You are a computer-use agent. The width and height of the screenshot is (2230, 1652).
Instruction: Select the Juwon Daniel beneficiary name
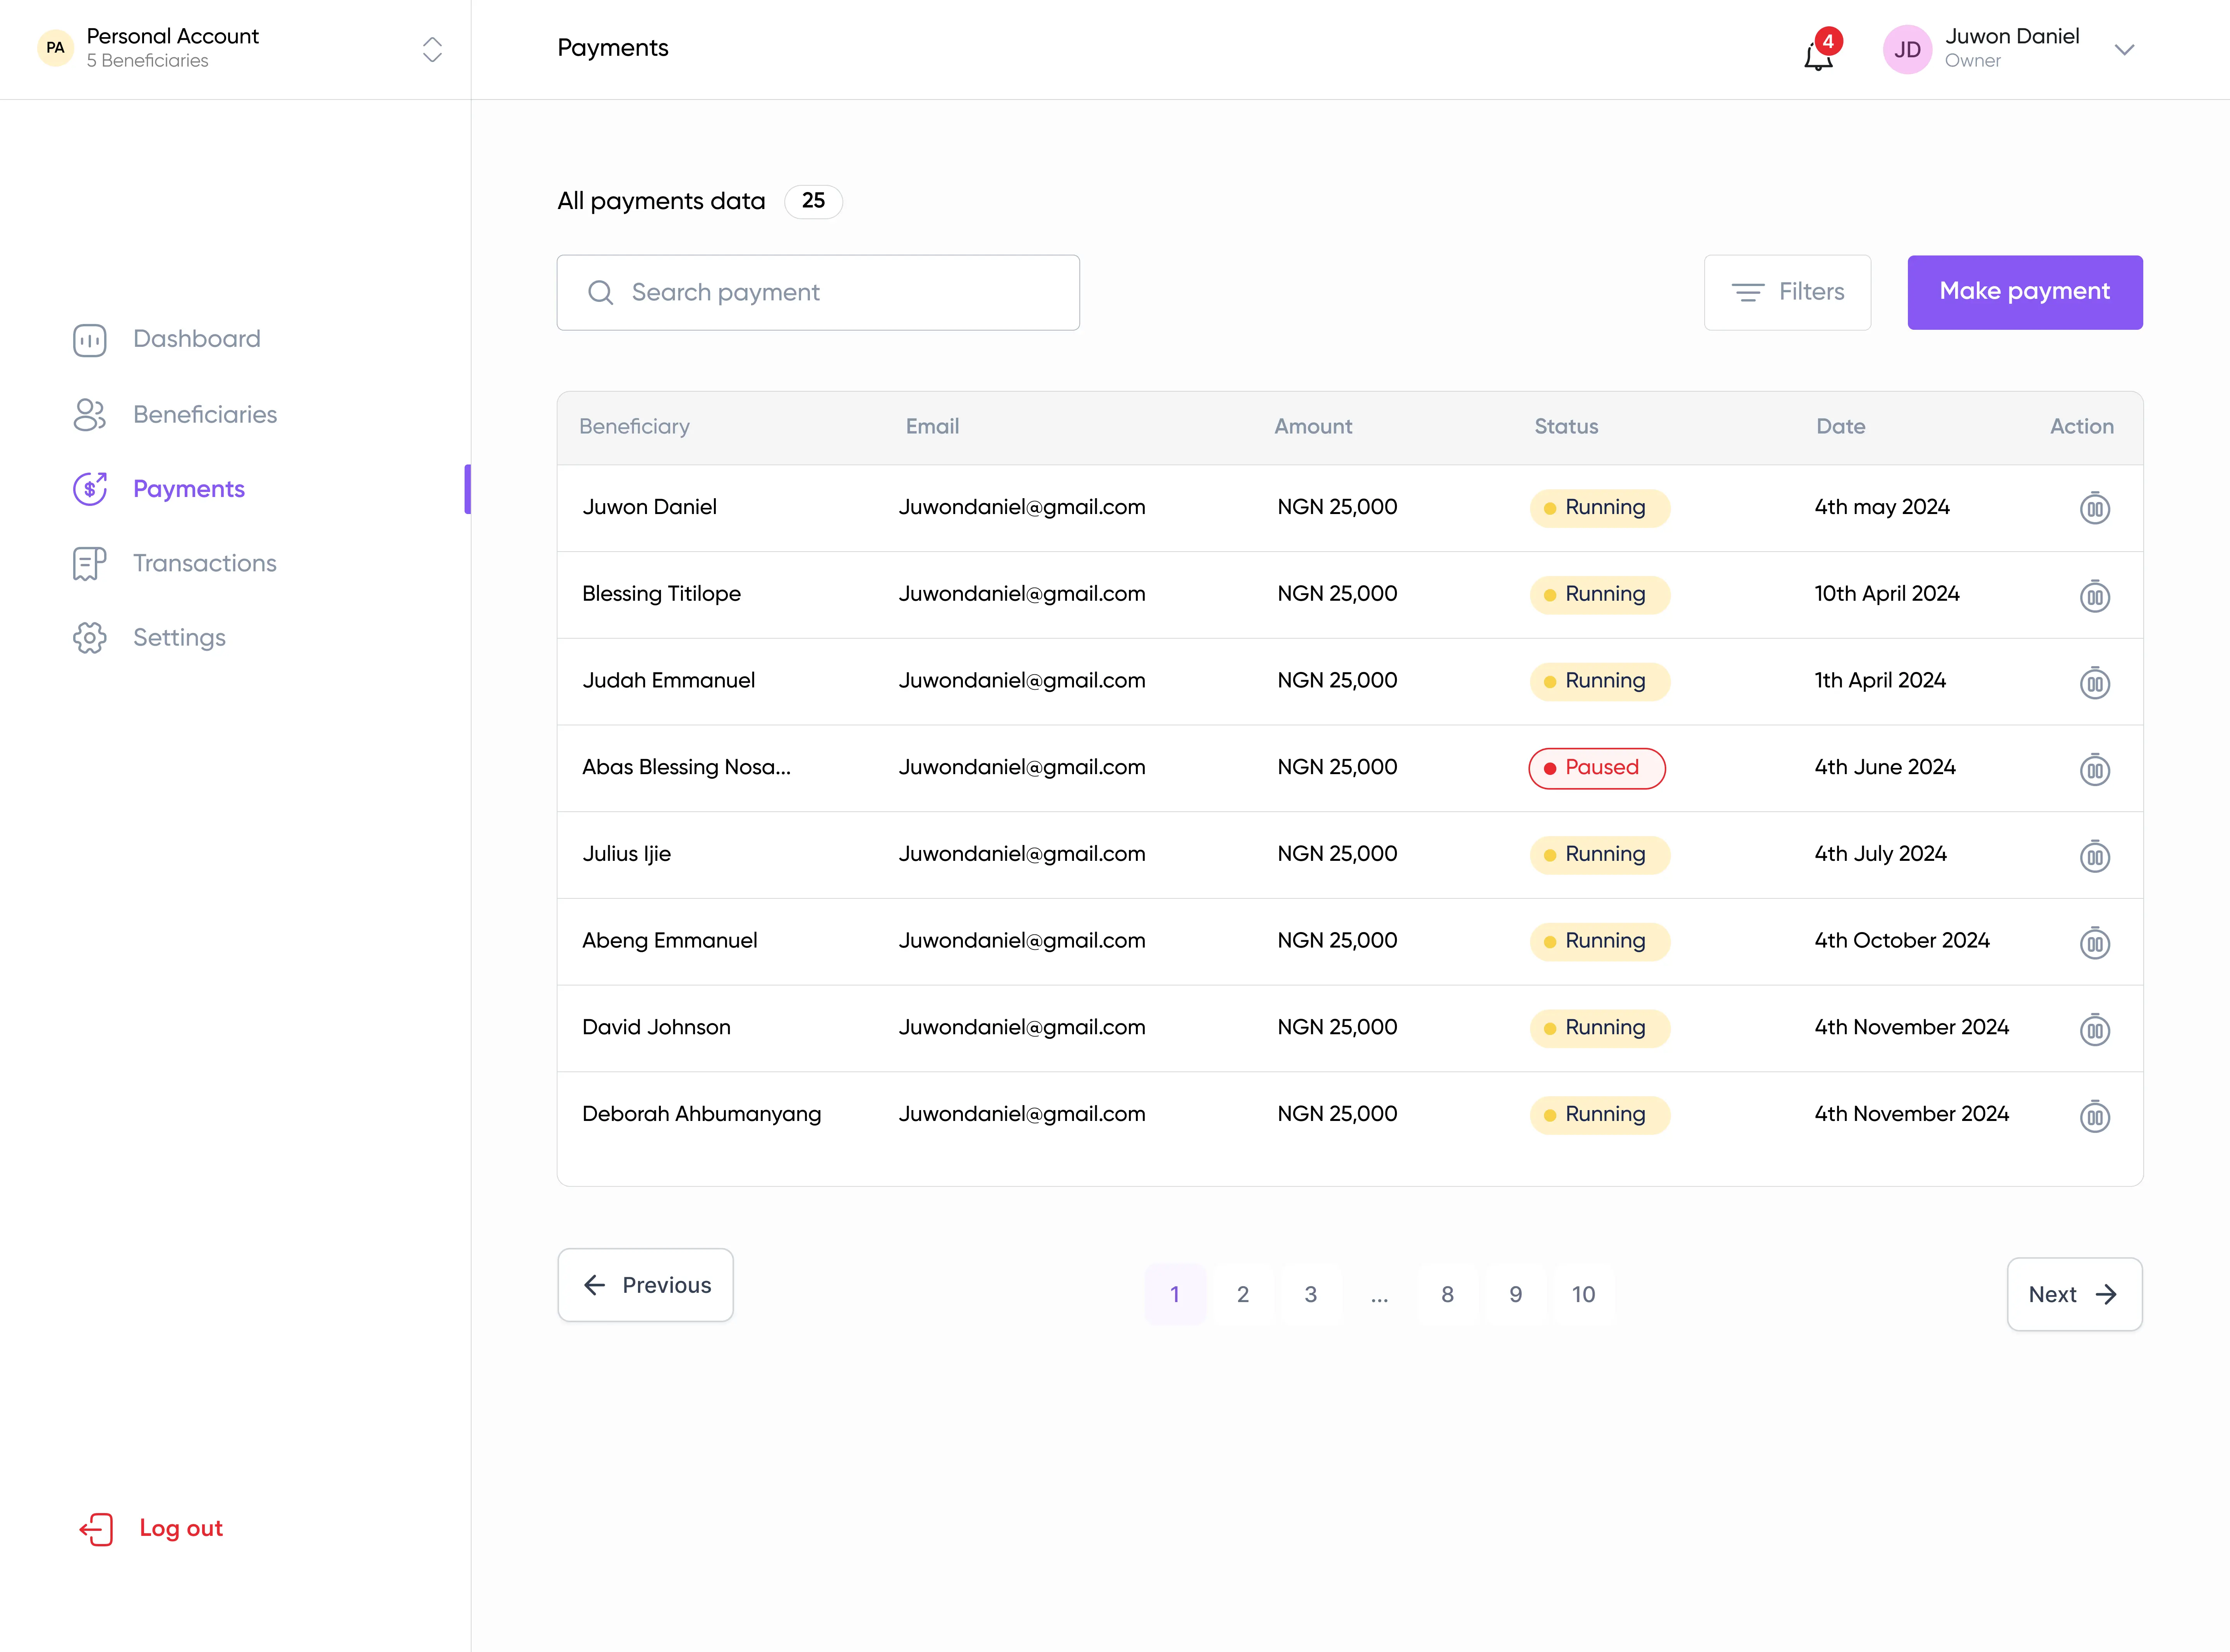[650, 507]
